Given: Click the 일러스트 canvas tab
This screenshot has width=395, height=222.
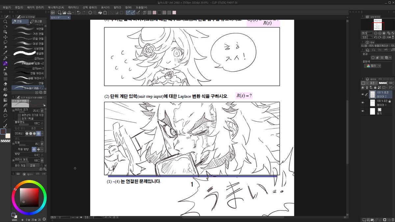Looking at the screenshot, I should tap(60, 17).
